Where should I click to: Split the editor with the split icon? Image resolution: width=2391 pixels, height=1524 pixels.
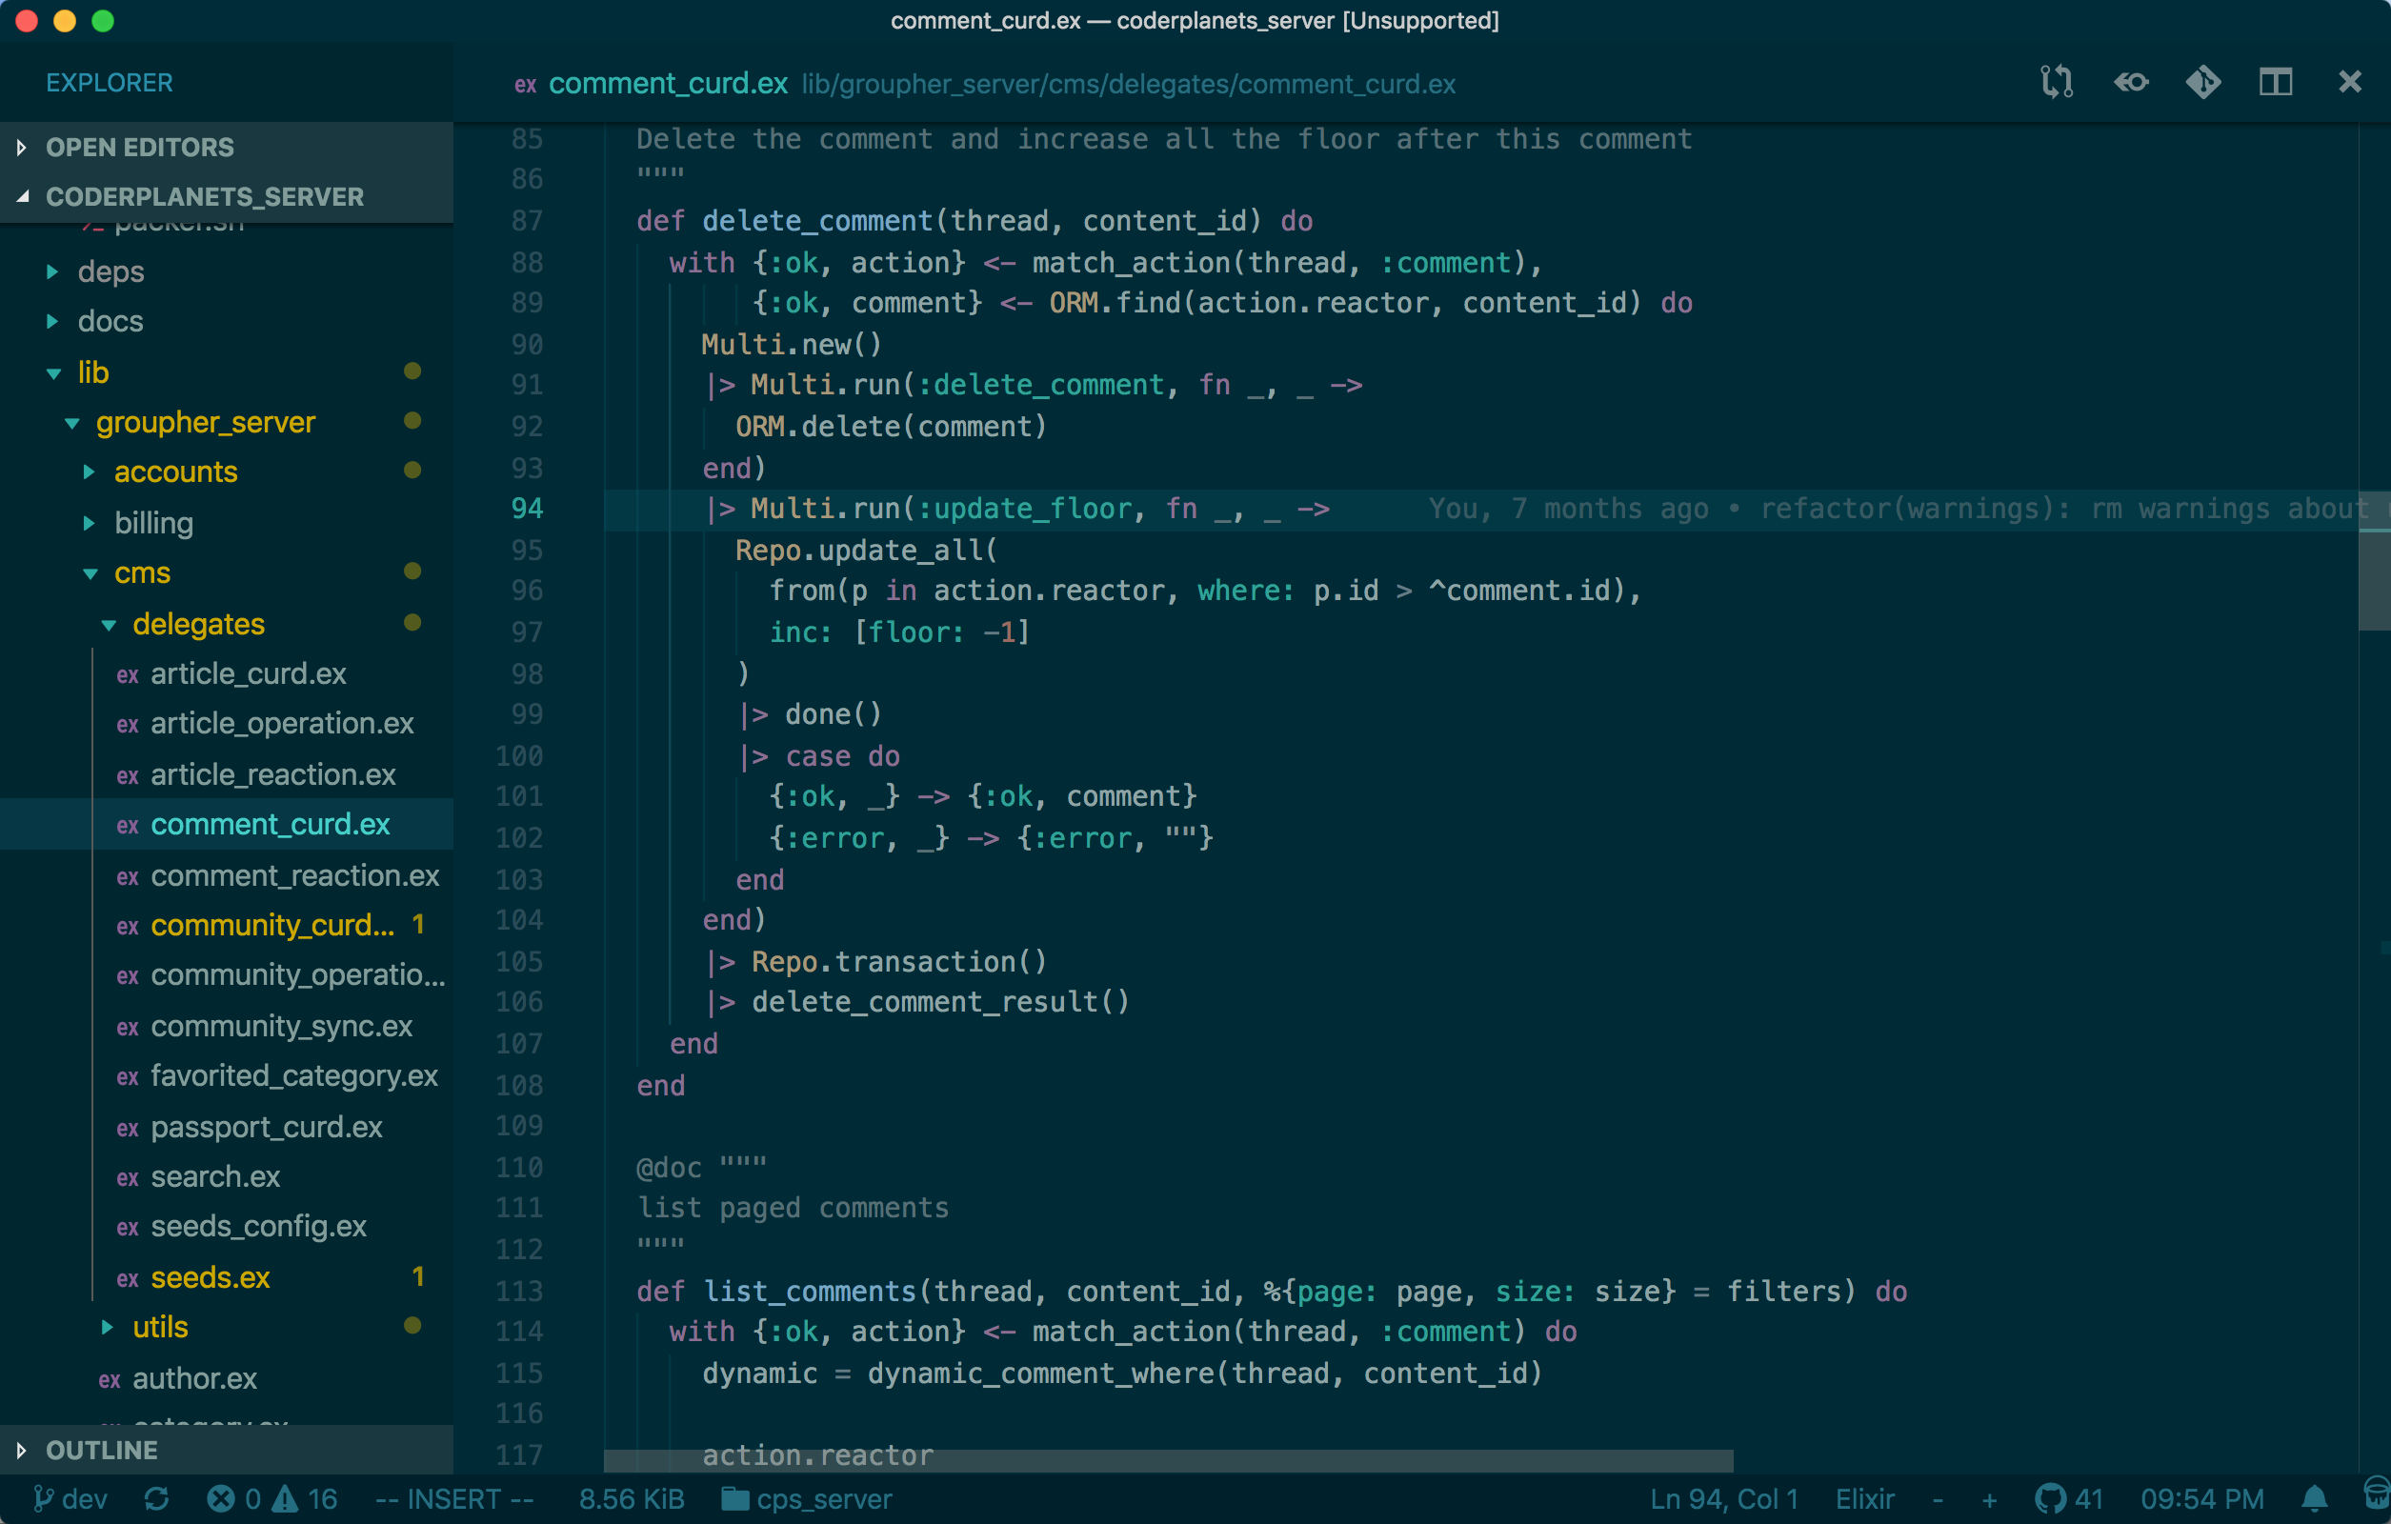[x=2275, y=81]
